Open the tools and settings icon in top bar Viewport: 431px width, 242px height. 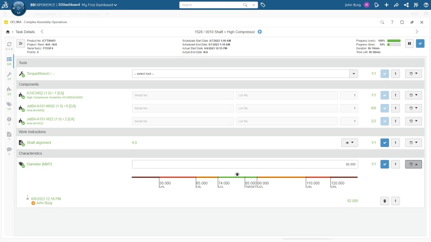(x=416, y=5)
